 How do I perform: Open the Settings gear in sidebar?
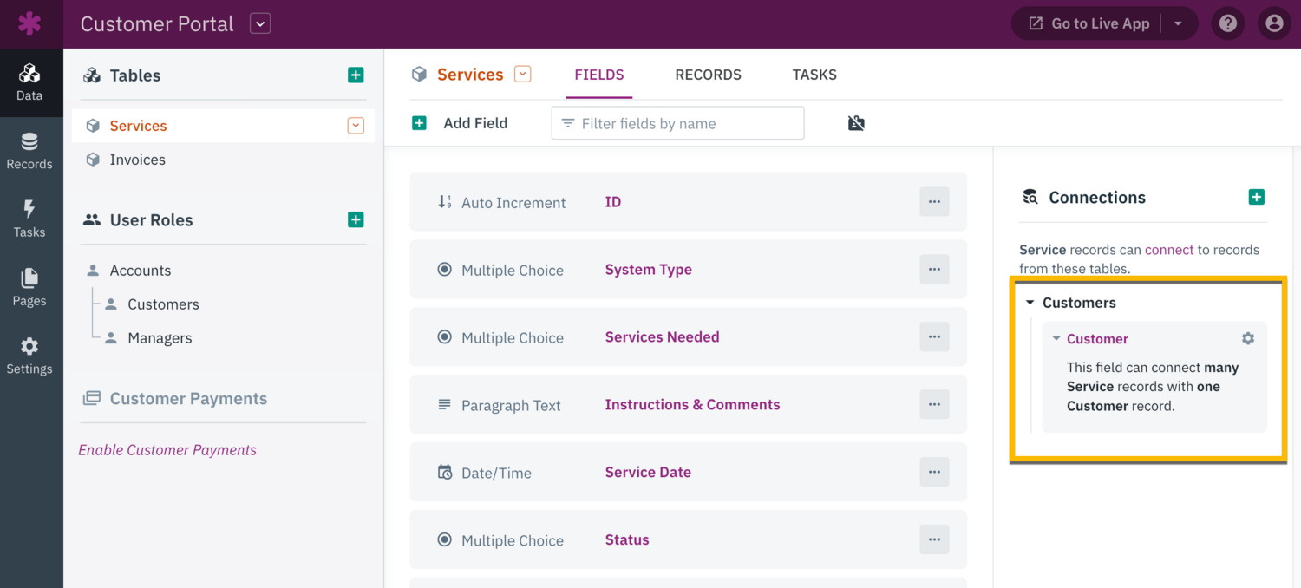pos(29,356)
